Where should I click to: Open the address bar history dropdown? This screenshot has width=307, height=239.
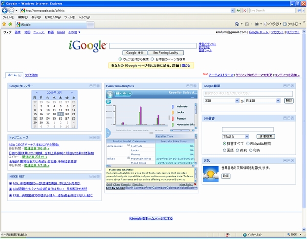click(232, 10)
